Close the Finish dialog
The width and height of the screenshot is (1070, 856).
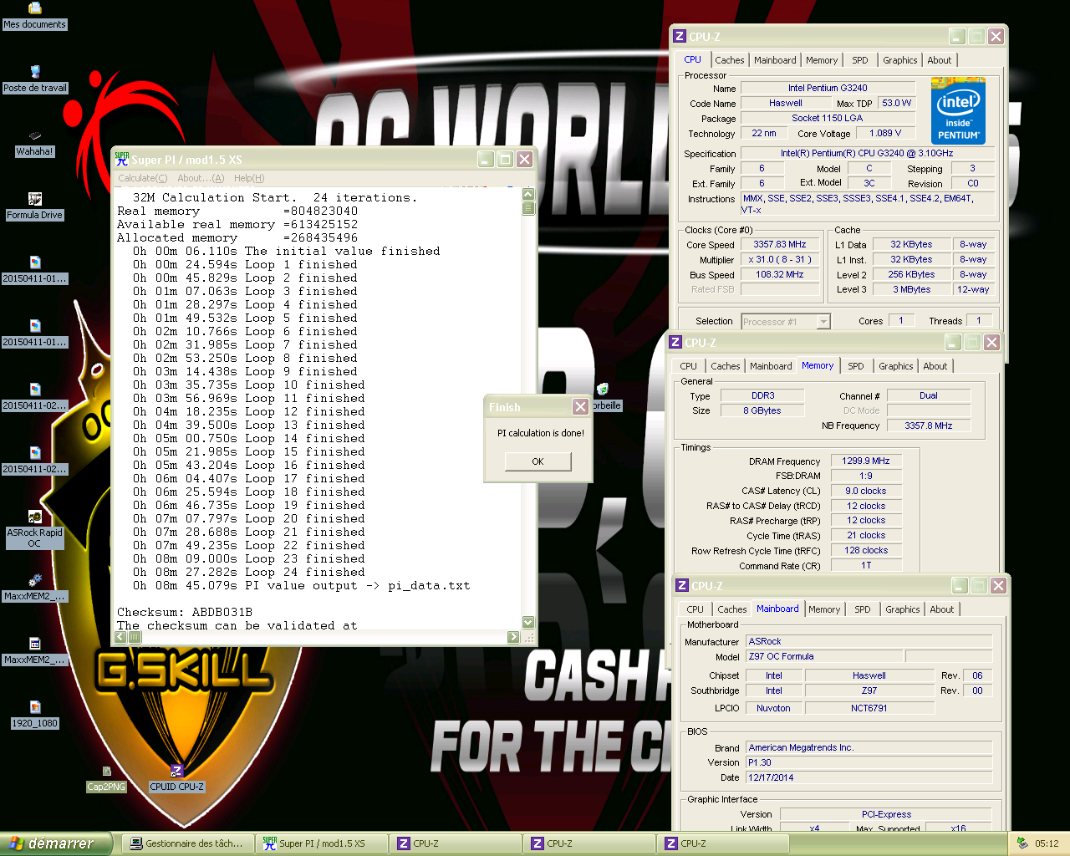point(580,406)
